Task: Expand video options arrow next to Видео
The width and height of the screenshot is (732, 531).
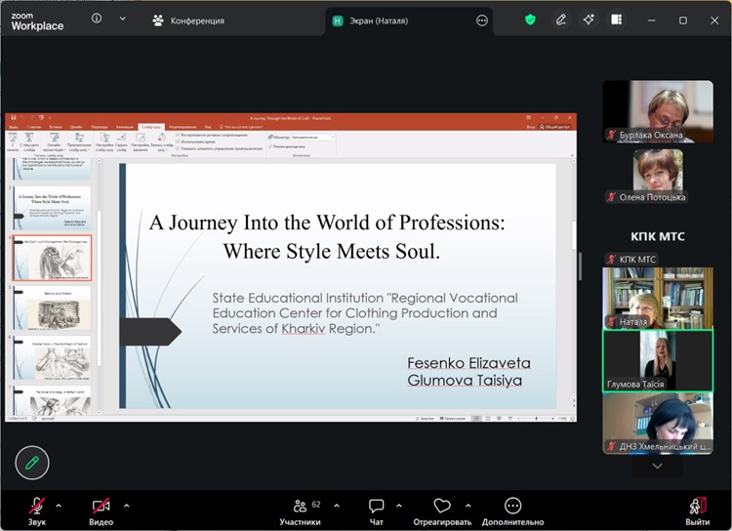Action: point(126,506)
